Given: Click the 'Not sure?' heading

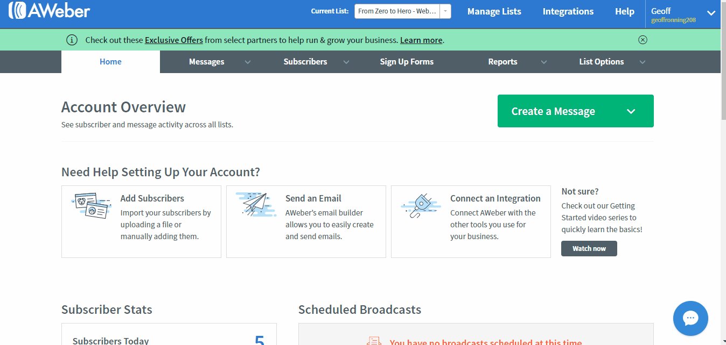Looking at the screenshot, I should coord(580,191).
